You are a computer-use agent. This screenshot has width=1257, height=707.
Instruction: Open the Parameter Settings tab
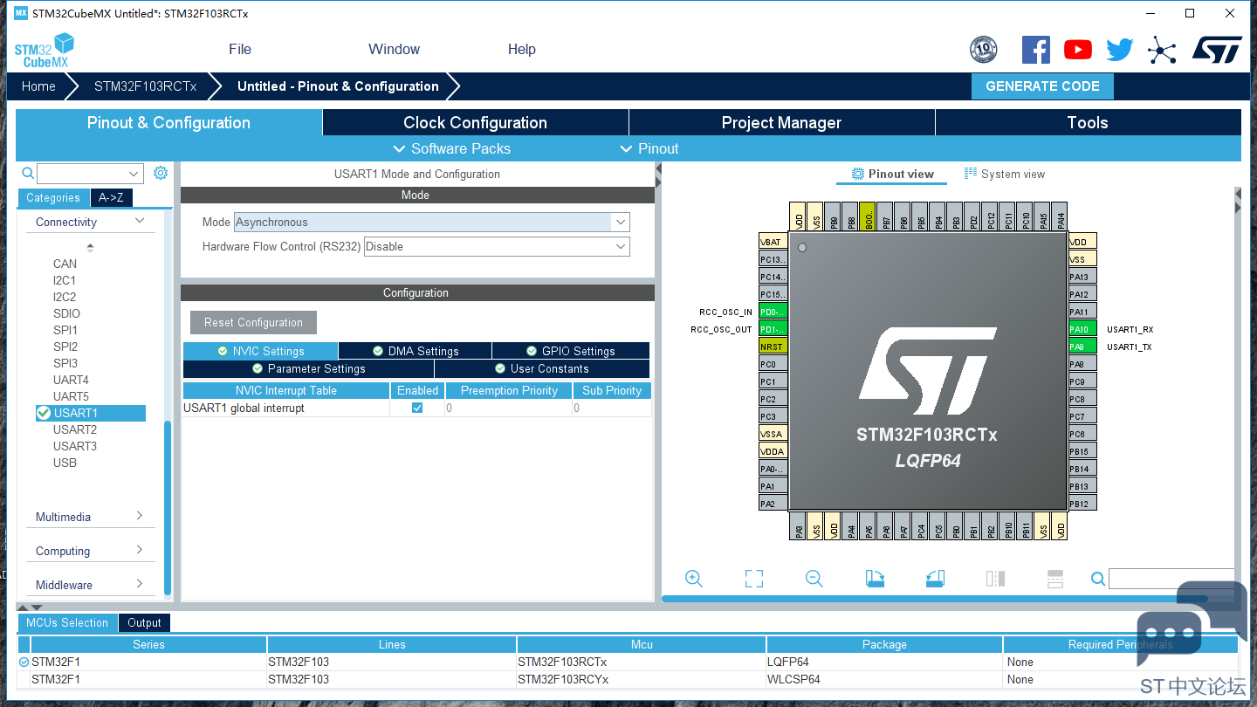click(x=308, y=368)
